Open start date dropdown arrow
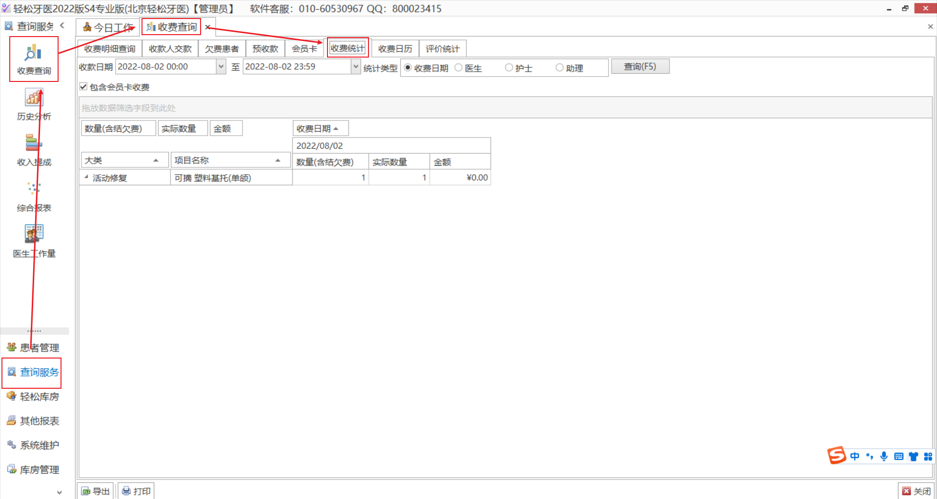937x499 pixels. (221, 66)
